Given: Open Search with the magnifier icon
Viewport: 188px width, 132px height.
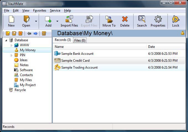Looking at the screenshot, I should [x=142, y=21].
